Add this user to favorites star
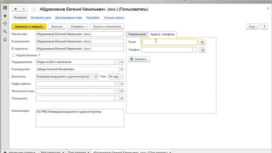 [34, 9]
